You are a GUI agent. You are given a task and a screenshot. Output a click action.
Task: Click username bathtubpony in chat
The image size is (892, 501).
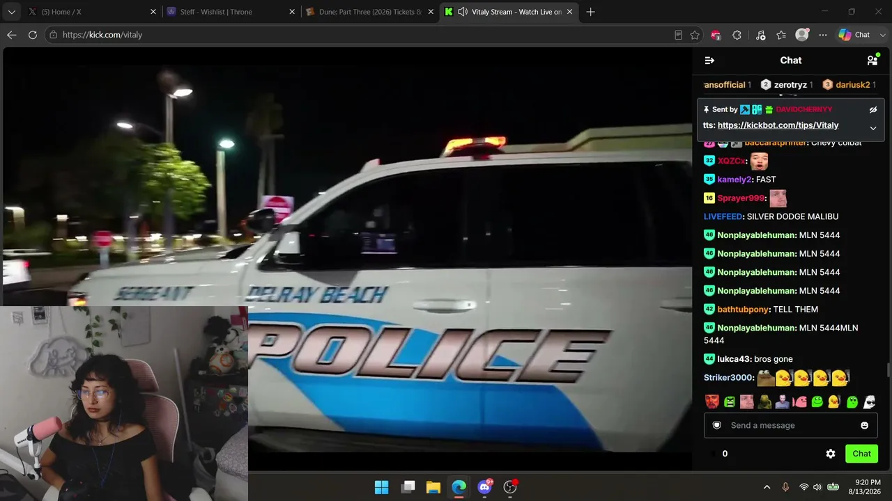pos(743,309)
